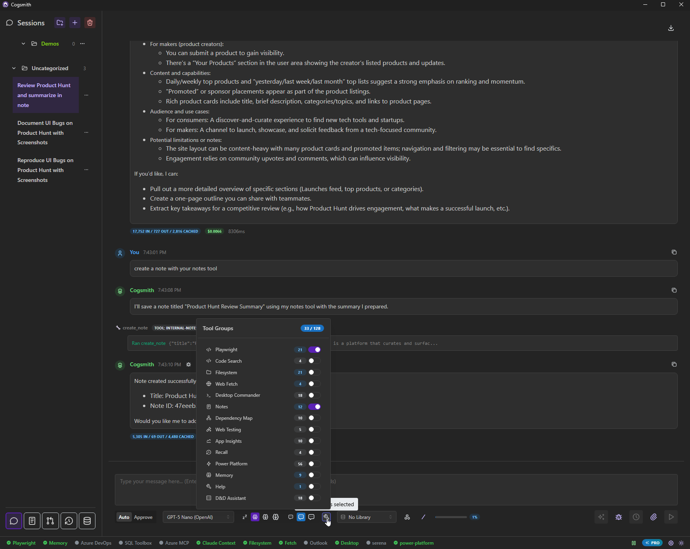Open the database view icon
Screen dimensions: 690x549
(x=87, y=521)
